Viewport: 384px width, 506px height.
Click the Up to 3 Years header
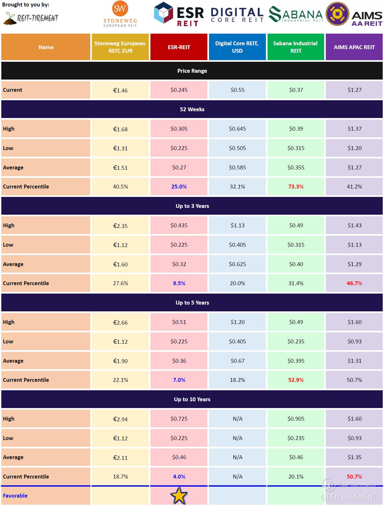pos(192,206)
